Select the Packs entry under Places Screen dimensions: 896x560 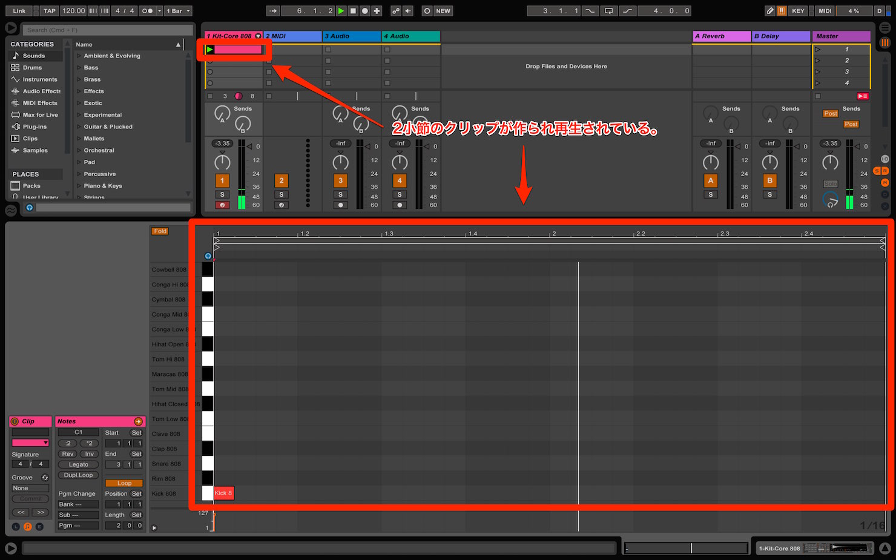tap(31, 186)
